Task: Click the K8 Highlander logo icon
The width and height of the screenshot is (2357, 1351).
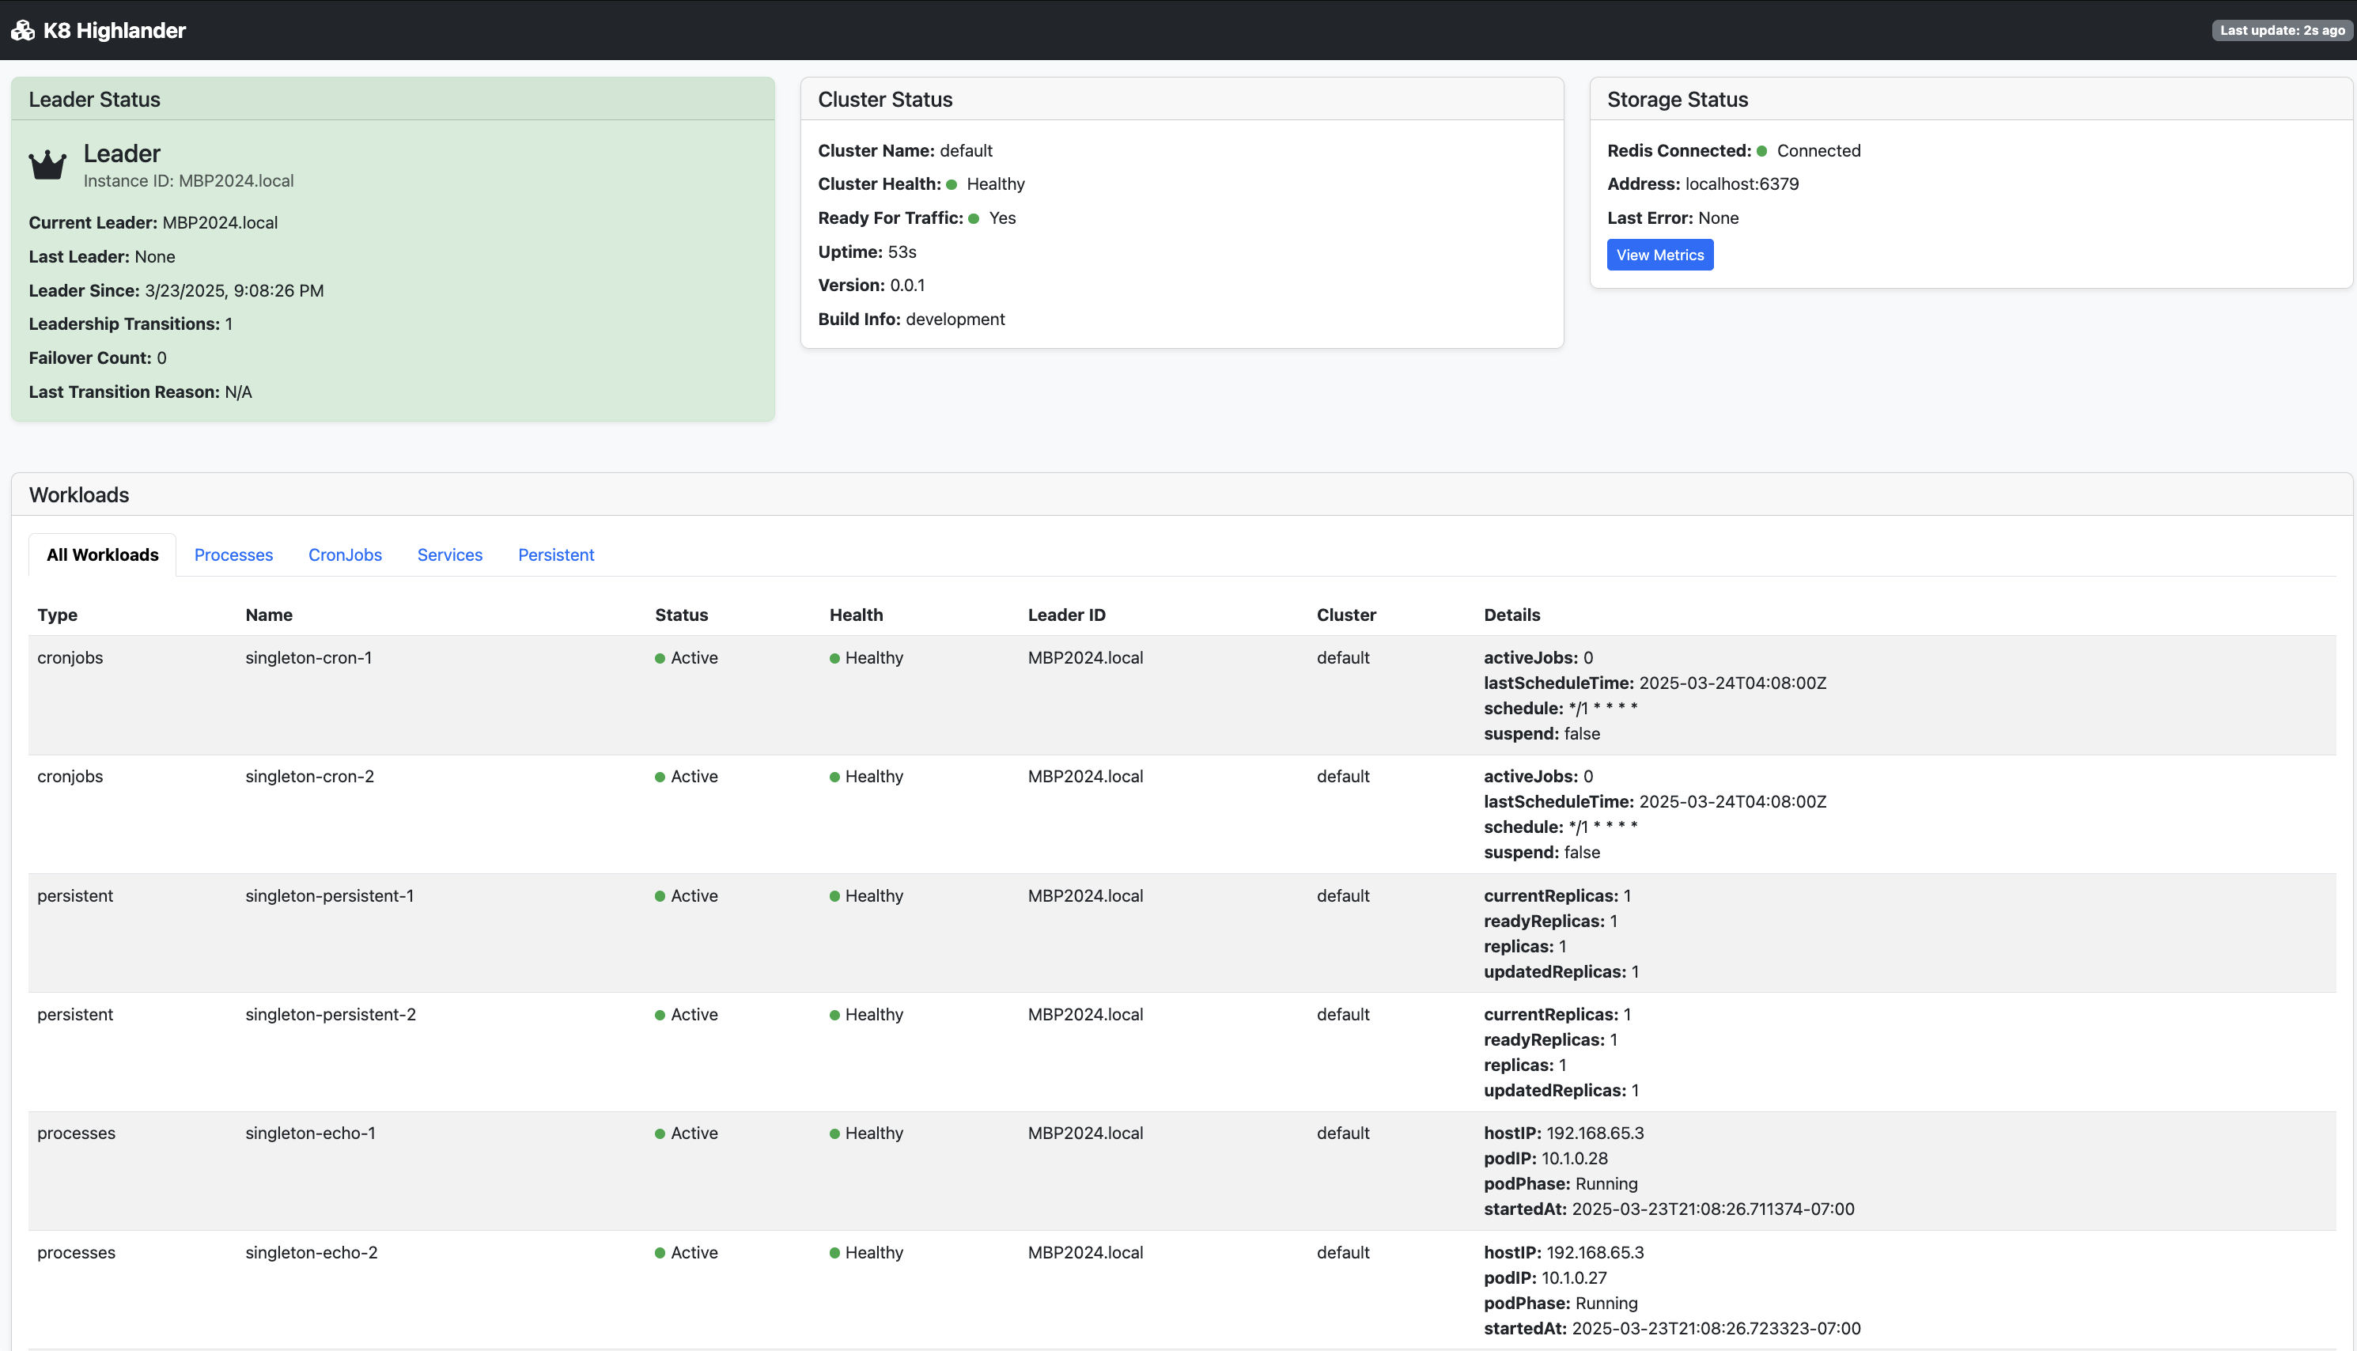Action: pos(22,31)
